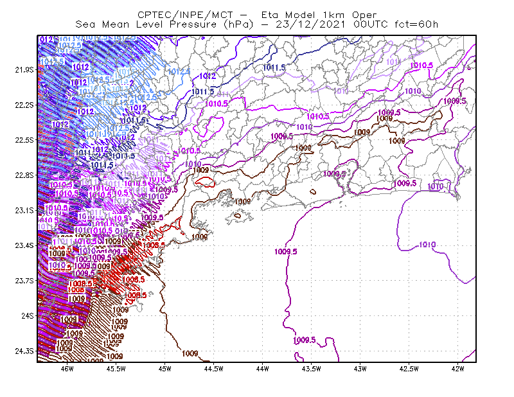Click the 45W longitude axis label
This screenshot has width=514, height=397.
164,369
